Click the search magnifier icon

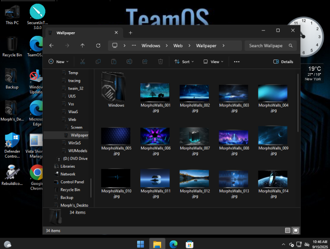click(x=291, y=45)
